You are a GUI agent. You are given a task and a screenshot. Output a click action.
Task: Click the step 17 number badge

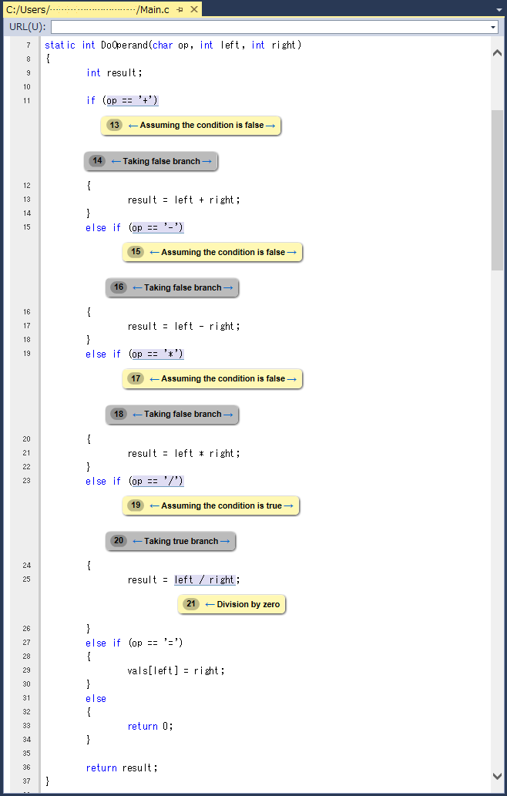click(x=136, y=379)
